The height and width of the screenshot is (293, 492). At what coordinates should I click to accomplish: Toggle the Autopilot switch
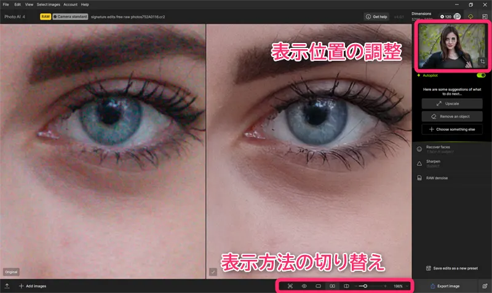[481, 75]
